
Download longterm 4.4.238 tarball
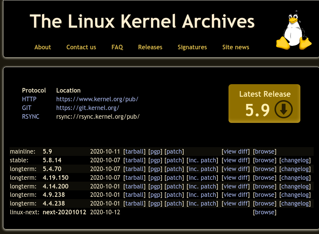tap(135, 203)
